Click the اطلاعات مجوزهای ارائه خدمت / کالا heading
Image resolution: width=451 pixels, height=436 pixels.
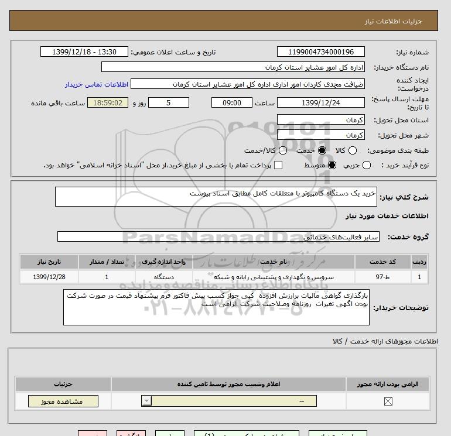tap(385, 341)
